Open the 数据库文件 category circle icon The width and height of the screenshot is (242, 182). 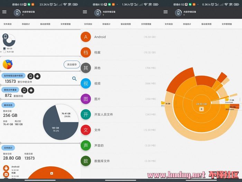tap(86, 161)
